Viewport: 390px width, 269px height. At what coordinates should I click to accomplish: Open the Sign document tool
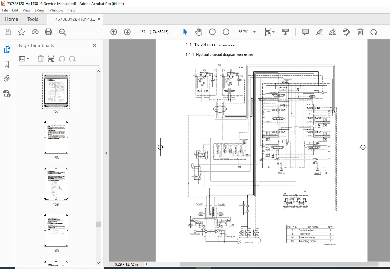[x=333, y=32]
